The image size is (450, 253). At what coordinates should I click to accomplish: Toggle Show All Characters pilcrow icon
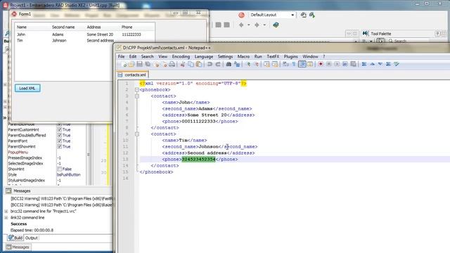(294, 65)
